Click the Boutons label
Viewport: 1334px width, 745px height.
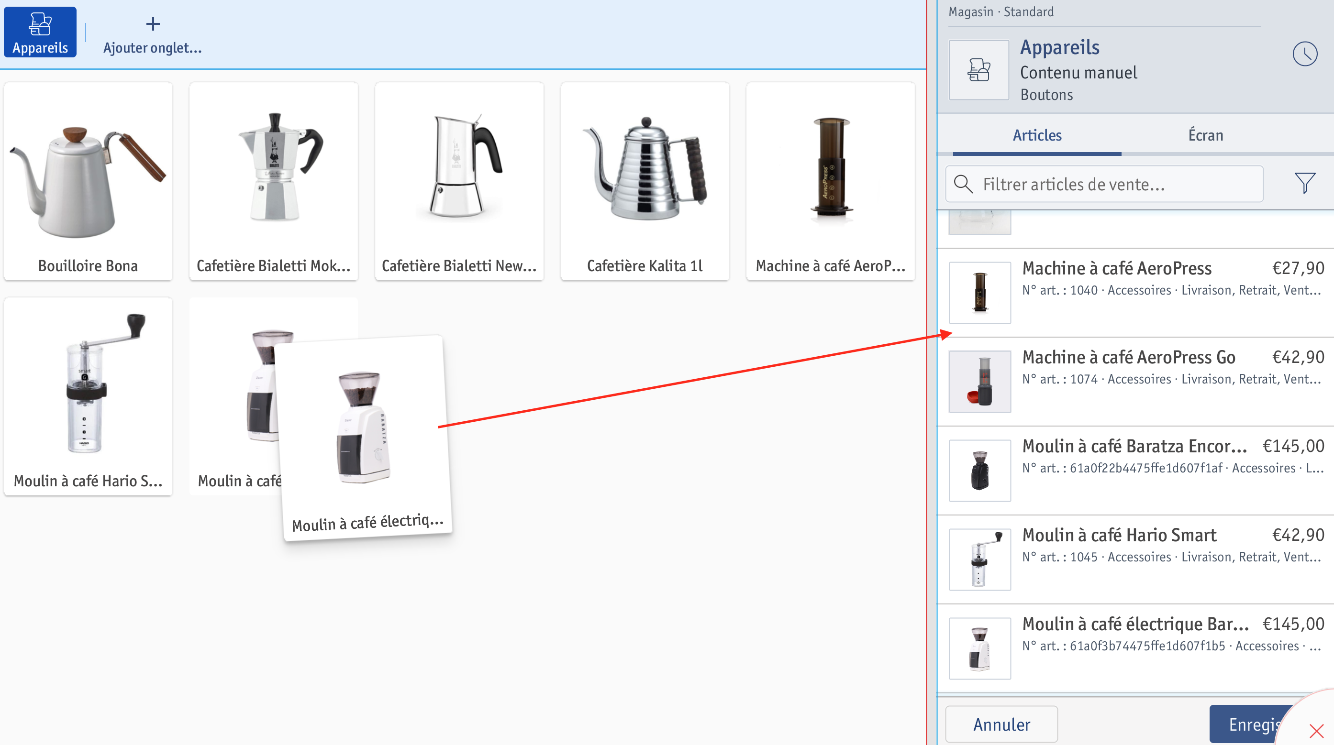1046,95
